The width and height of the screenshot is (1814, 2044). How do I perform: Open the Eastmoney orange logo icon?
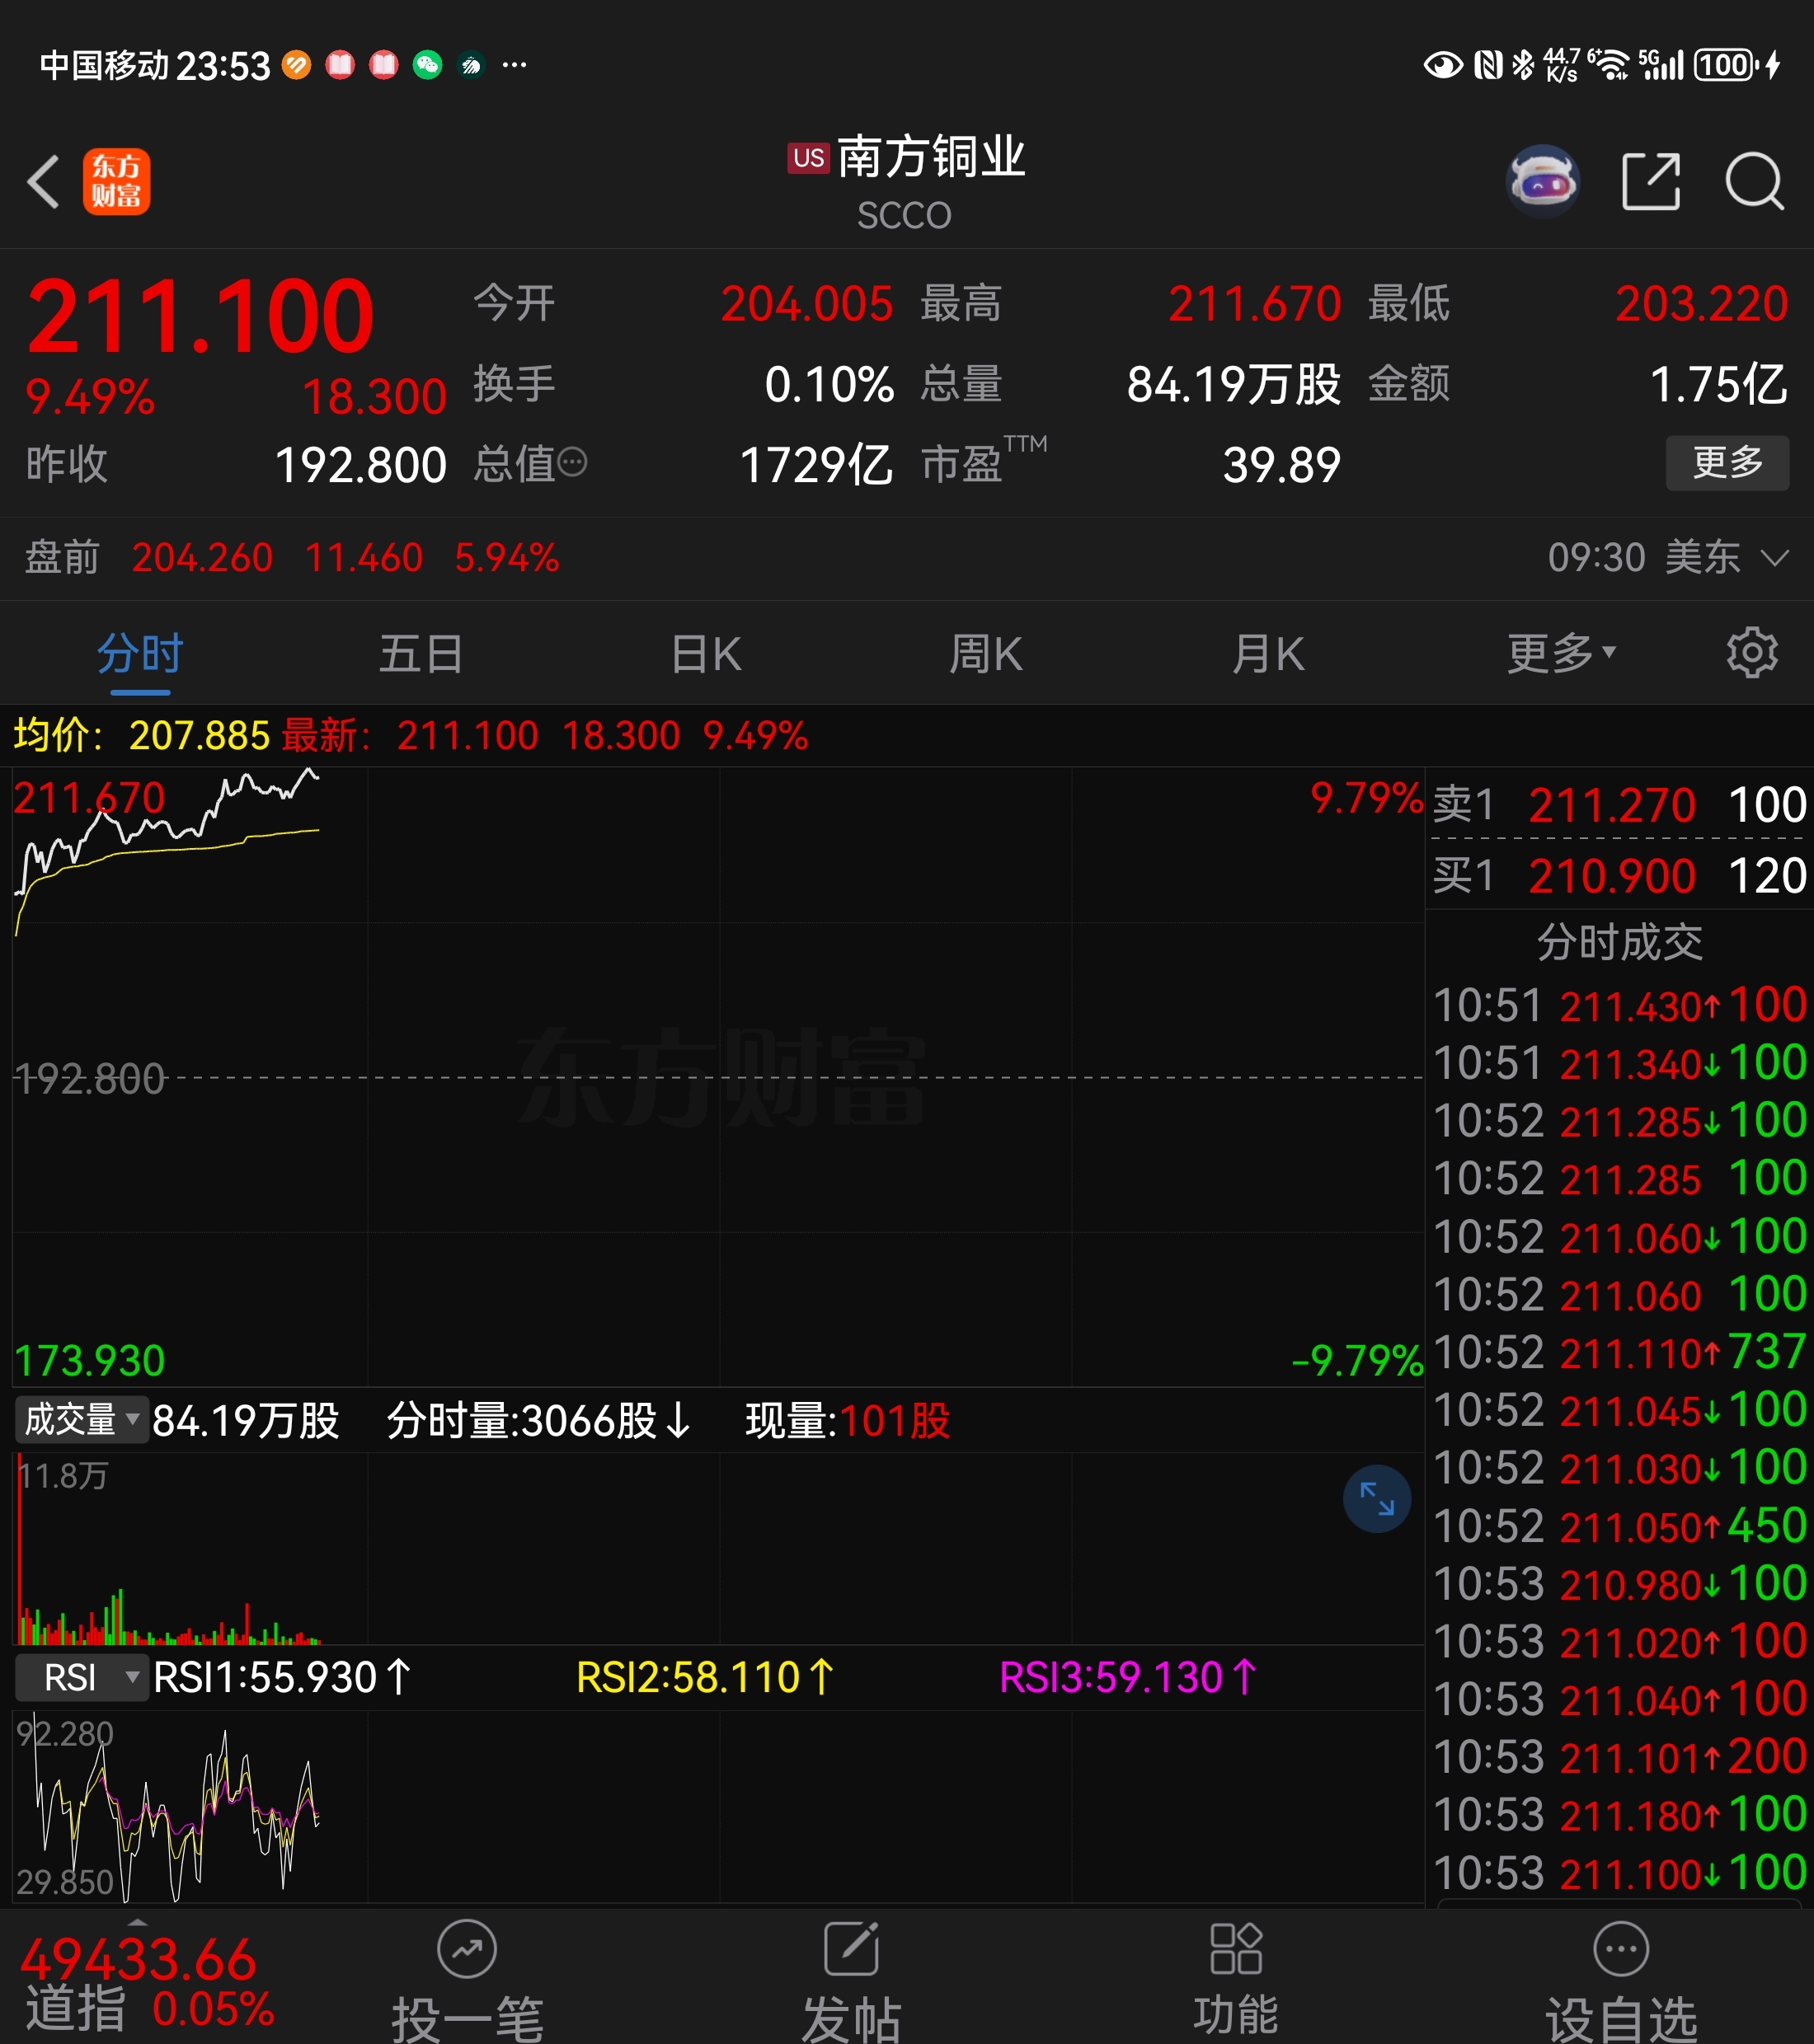pyautogui.click(x=116, y=182)
